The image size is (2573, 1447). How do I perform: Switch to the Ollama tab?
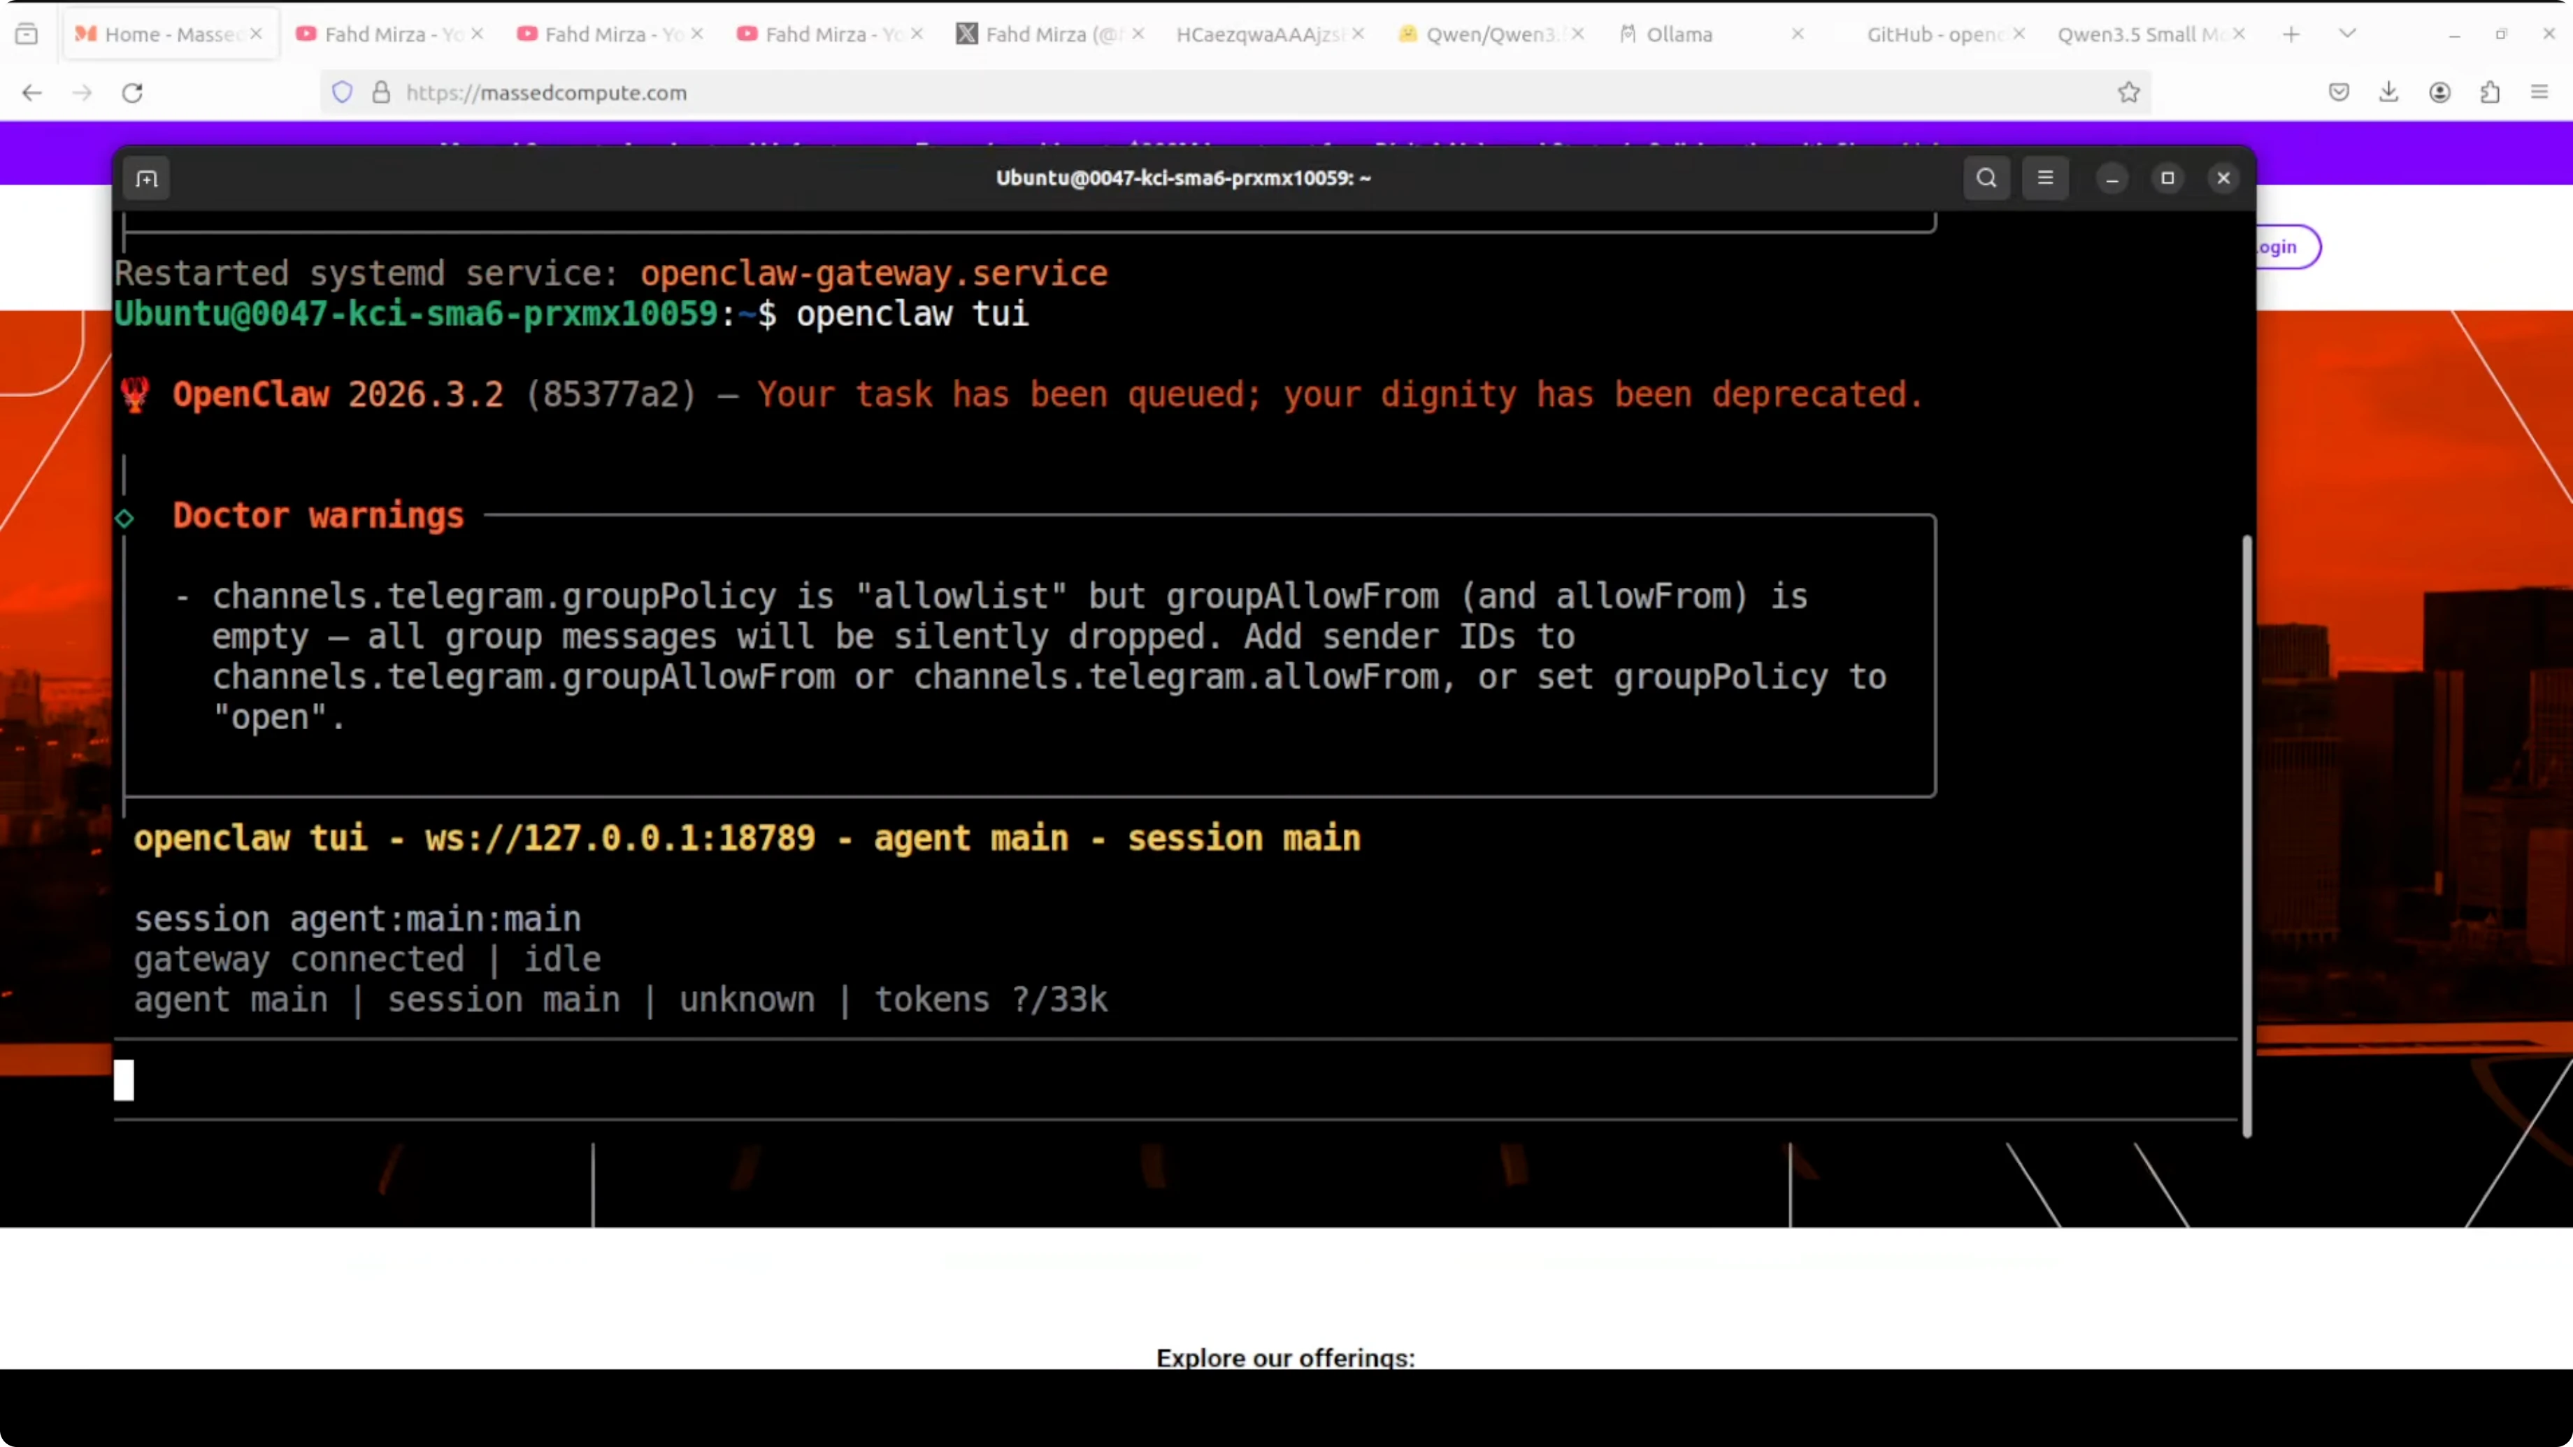(1679, 34)
